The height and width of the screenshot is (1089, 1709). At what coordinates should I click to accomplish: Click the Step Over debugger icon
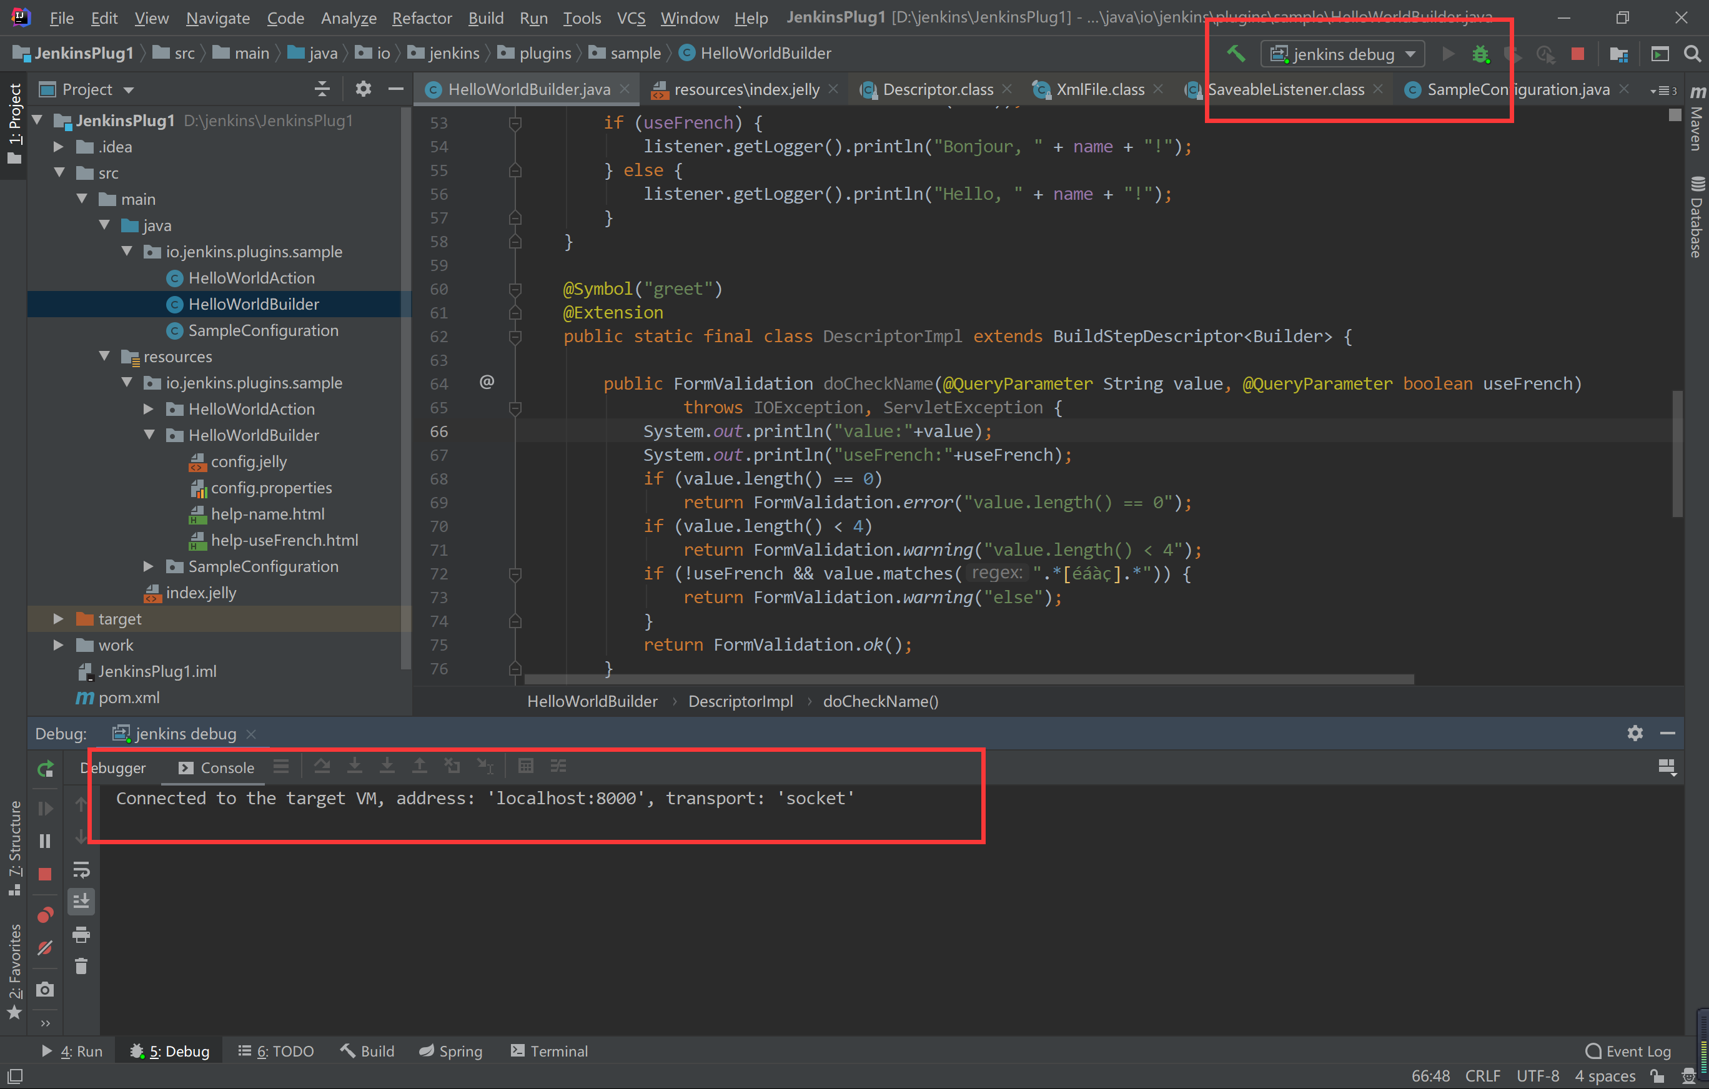click(322, 766)
